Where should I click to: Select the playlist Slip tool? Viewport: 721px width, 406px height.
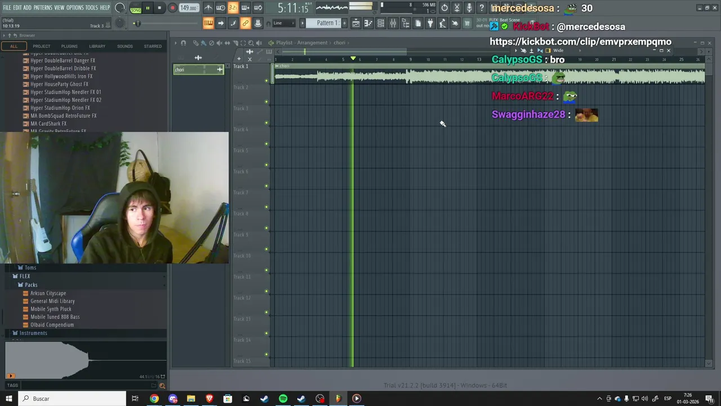pyautogui.click(x=227, y=43)
